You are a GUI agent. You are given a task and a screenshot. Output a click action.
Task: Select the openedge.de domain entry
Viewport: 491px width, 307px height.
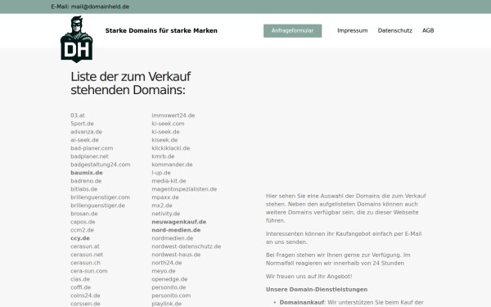pos(169,279)
